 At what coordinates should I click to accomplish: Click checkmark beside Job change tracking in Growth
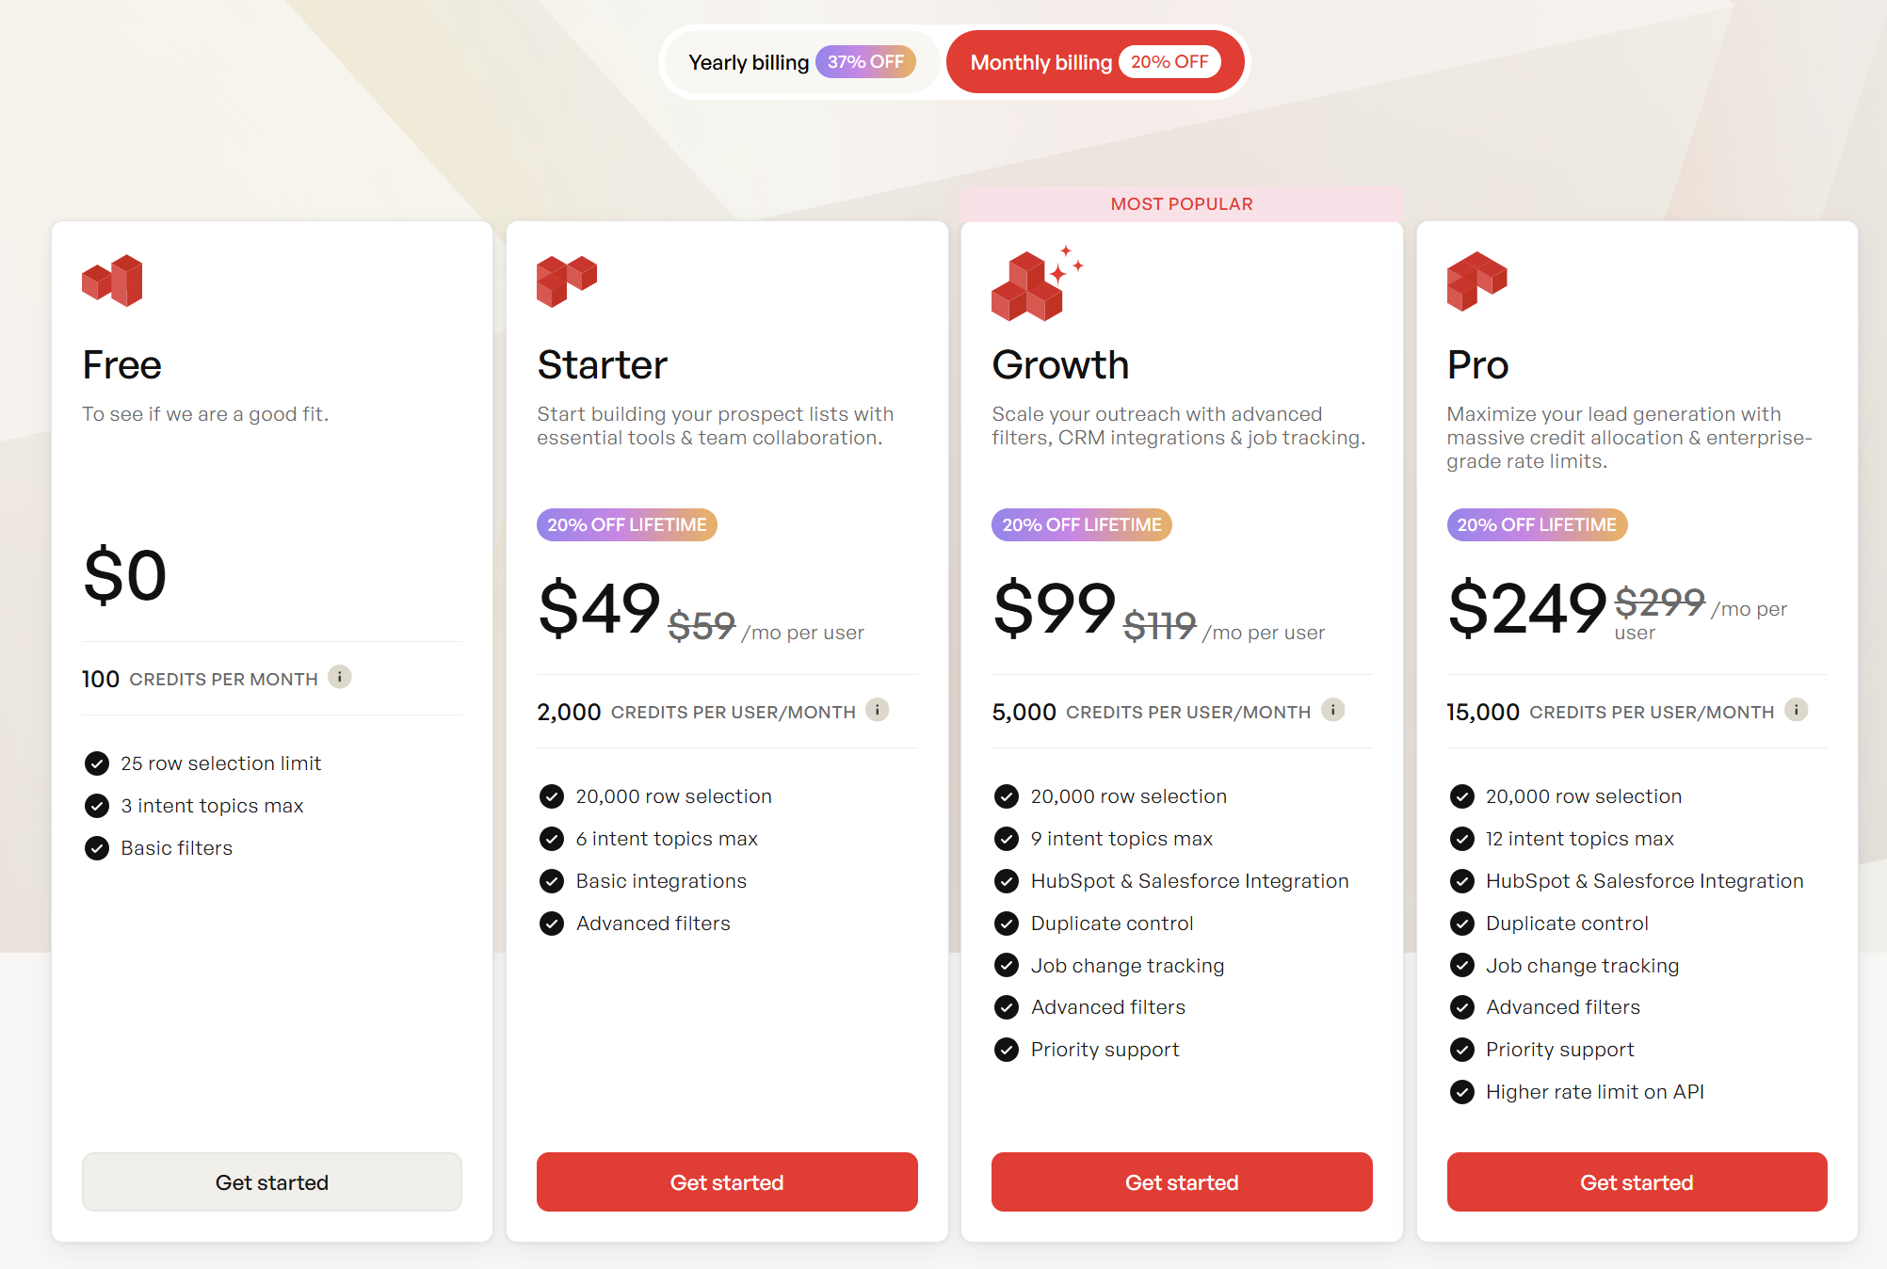(1007, 966)
